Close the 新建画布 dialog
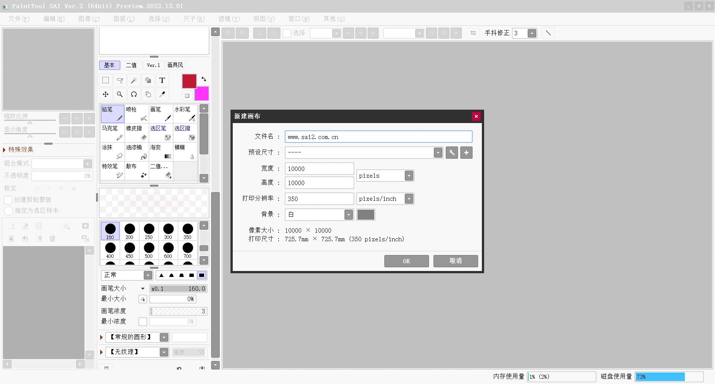Image resolution: width=715 pixels, height=384 pixels. pyautogui.click(x=476, y=116)
